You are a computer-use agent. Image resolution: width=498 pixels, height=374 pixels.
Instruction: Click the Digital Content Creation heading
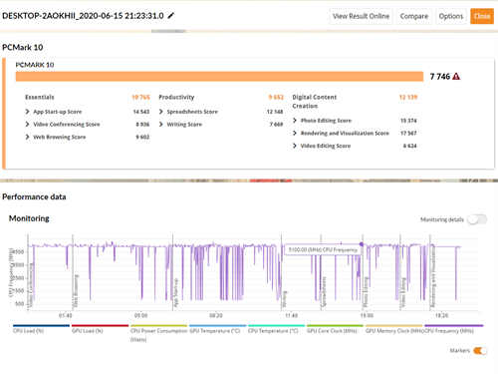point(315,102)
